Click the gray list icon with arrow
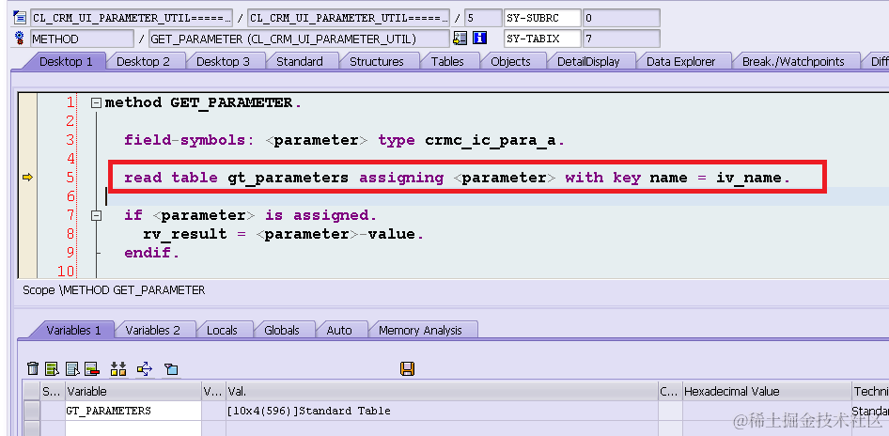889x436 pixels. point(72,369)
